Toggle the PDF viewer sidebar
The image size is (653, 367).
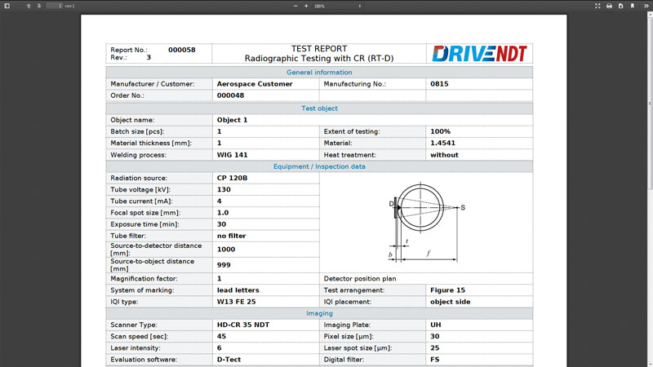pyautogui.click(x=7, y=6)
